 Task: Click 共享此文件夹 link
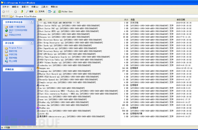(15, 35)
